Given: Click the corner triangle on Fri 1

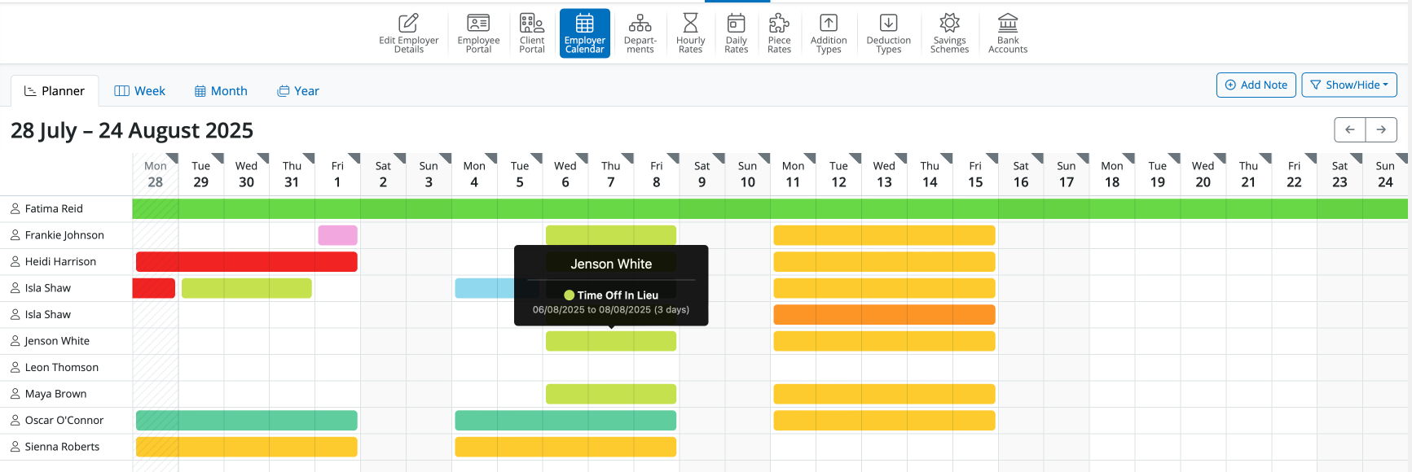Looking at the screenshot, I should point(354,158).
